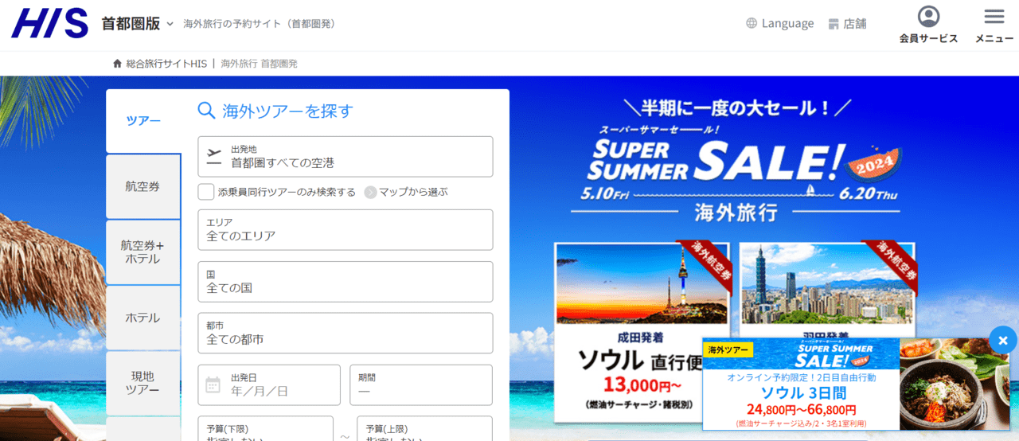Image resolution: width=1019 pixels, height=441 pixels.
Task: Click the globe Language icon
Action: [x=752, y=23]
